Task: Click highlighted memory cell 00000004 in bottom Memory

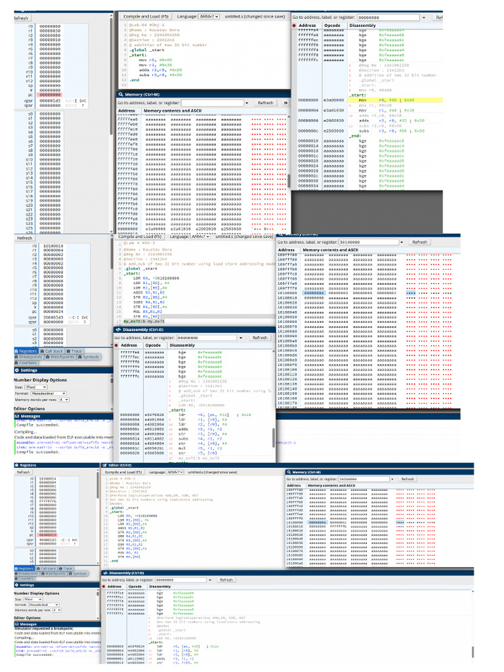Action: [x=318, y=522]
